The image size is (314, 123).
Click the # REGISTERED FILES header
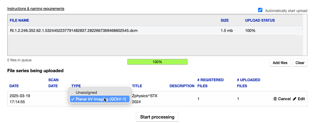(210, 83)
